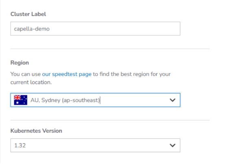Click the 'Region' heading
225x166 pixels.
tap(20, 63)
